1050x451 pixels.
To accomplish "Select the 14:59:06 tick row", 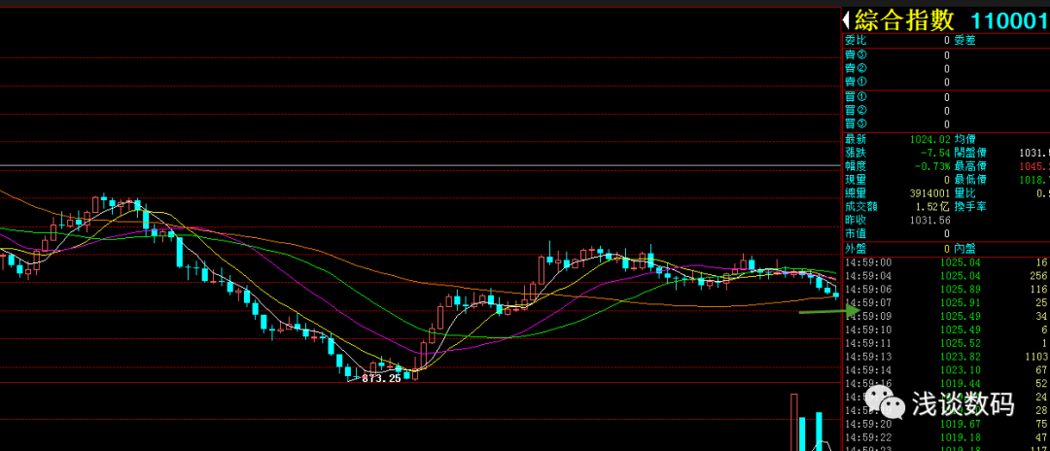I will click(x=946, y=289).
